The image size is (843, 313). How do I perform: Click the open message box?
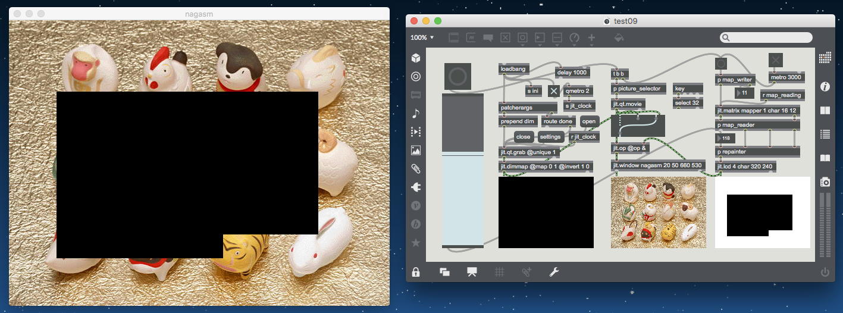click(589, 121)
